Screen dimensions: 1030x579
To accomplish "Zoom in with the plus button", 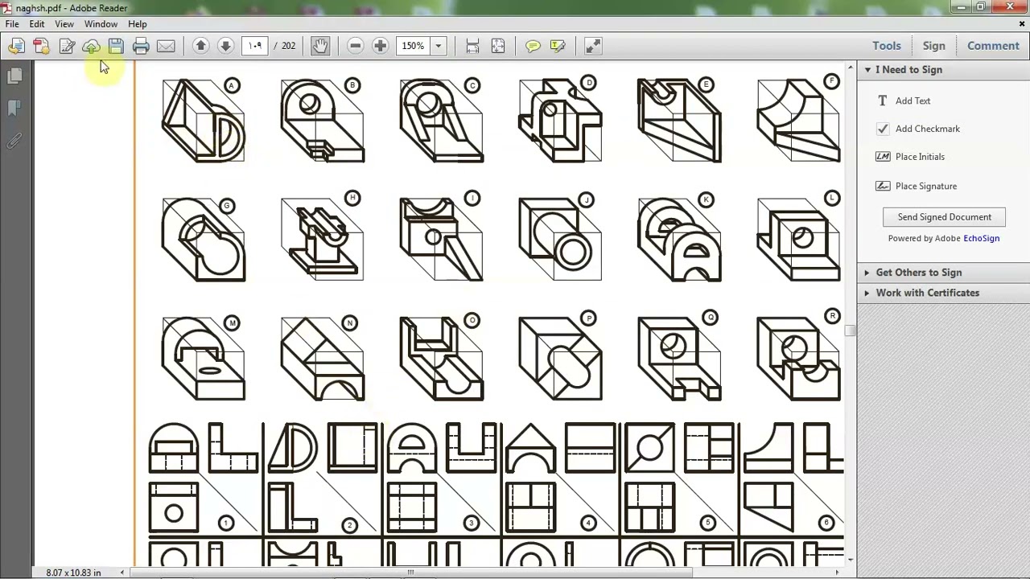I will [x=381, y=46].
